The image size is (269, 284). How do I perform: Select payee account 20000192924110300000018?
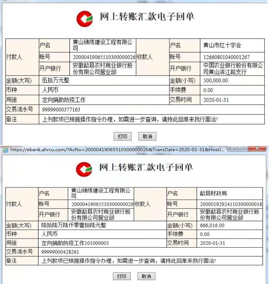[x=231, y=204]
